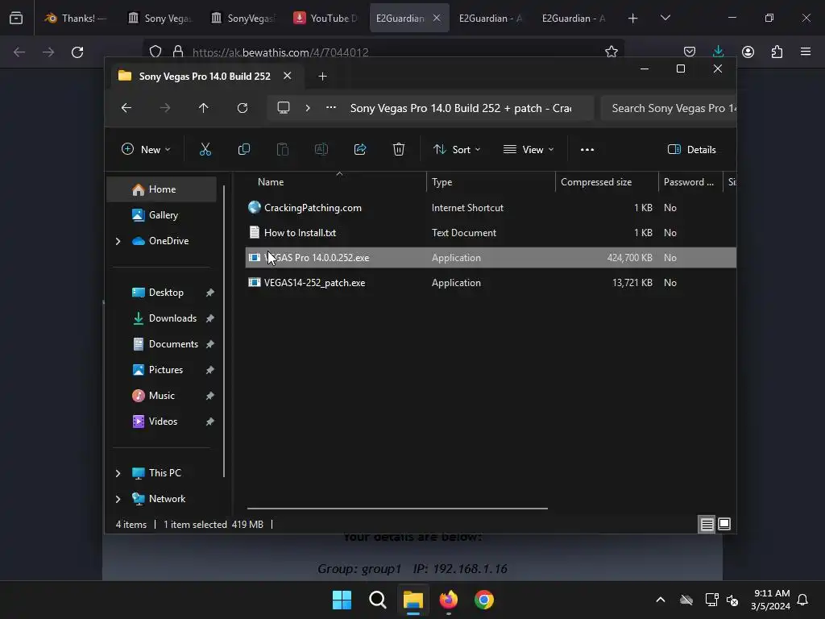The image size is (825, 619).
Task: Open the Firefox account icon
Action: coord(748,52)
